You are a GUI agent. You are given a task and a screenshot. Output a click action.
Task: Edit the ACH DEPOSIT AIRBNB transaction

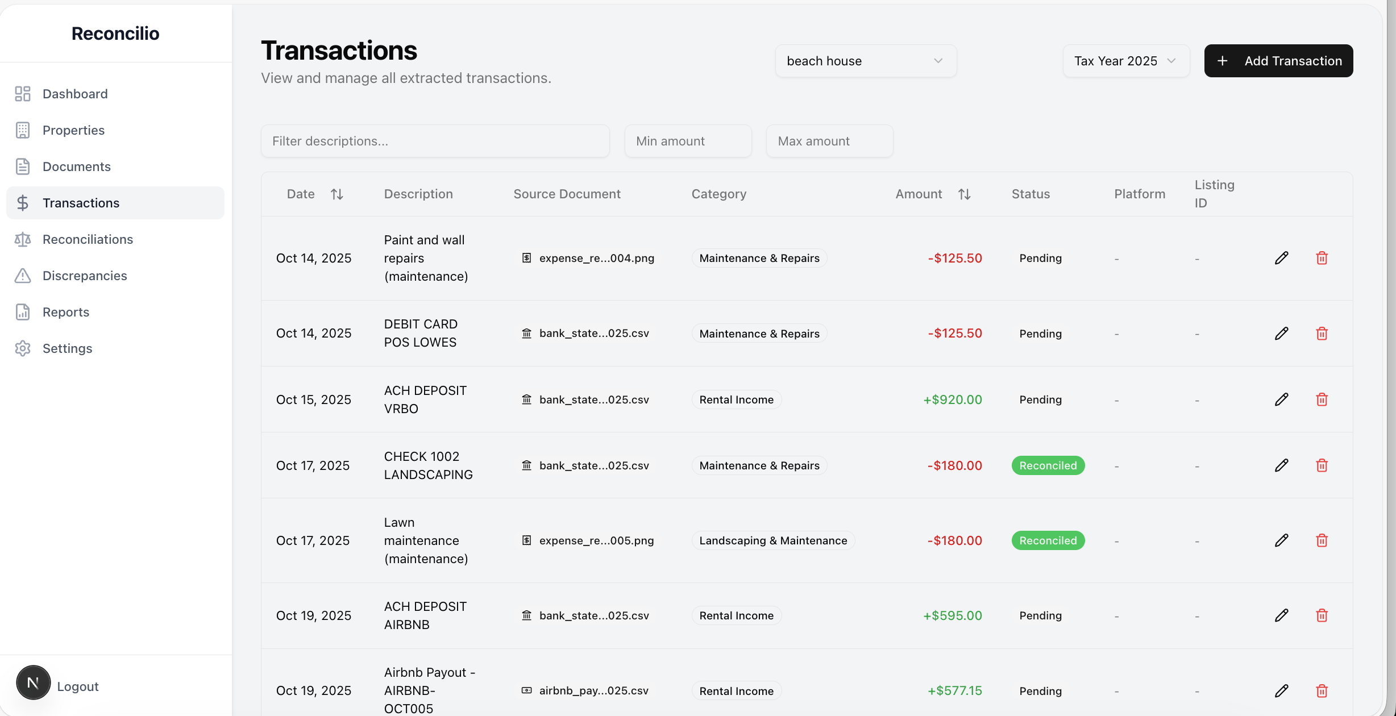1281,615
